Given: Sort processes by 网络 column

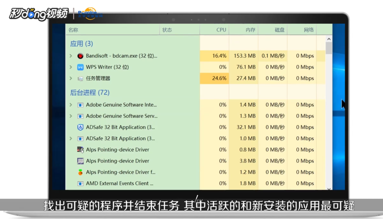Looking at the screenshot, I should 302,30.
